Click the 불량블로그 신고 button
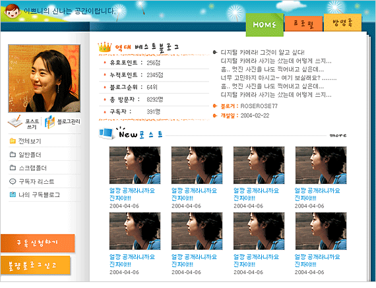 click(35, 265)
